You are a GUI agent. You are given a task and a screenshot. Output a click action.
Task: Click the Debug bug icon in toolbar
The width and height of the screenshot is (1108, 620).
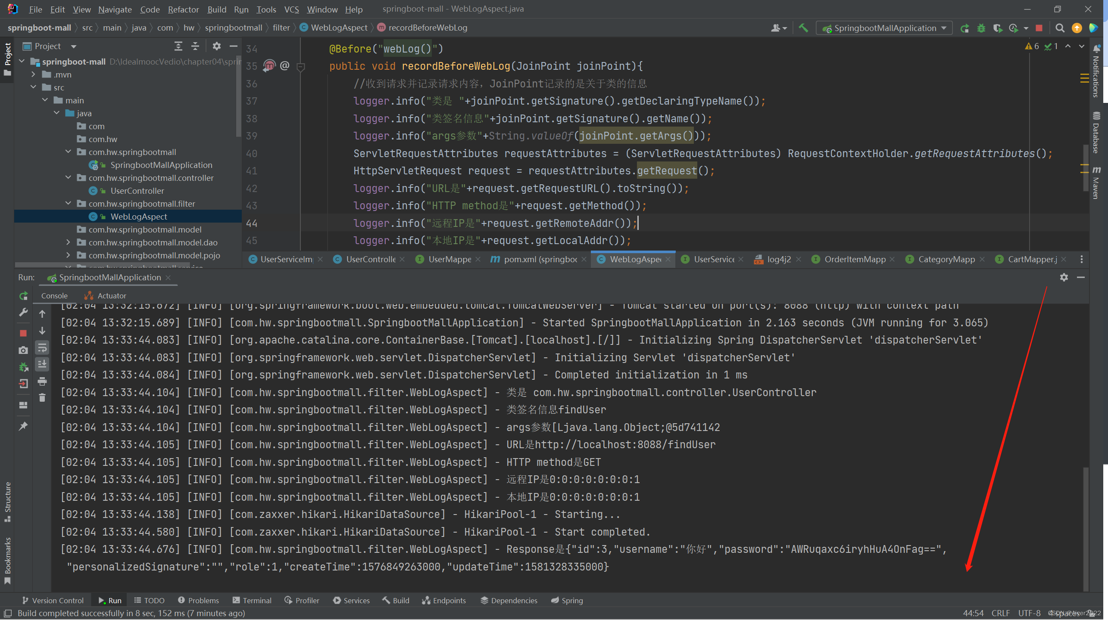[x=981, y=28]
